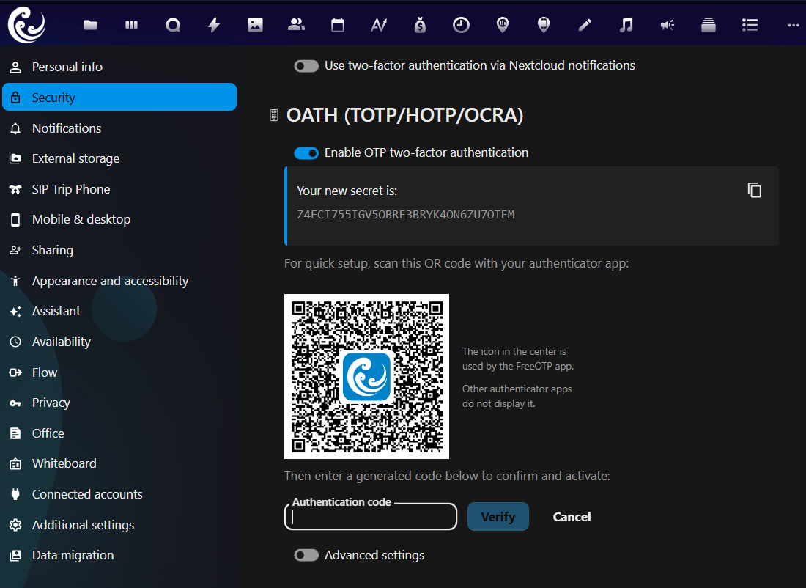Copy the new OTP secret
The image size is (806, 588).
pos(754,191)
